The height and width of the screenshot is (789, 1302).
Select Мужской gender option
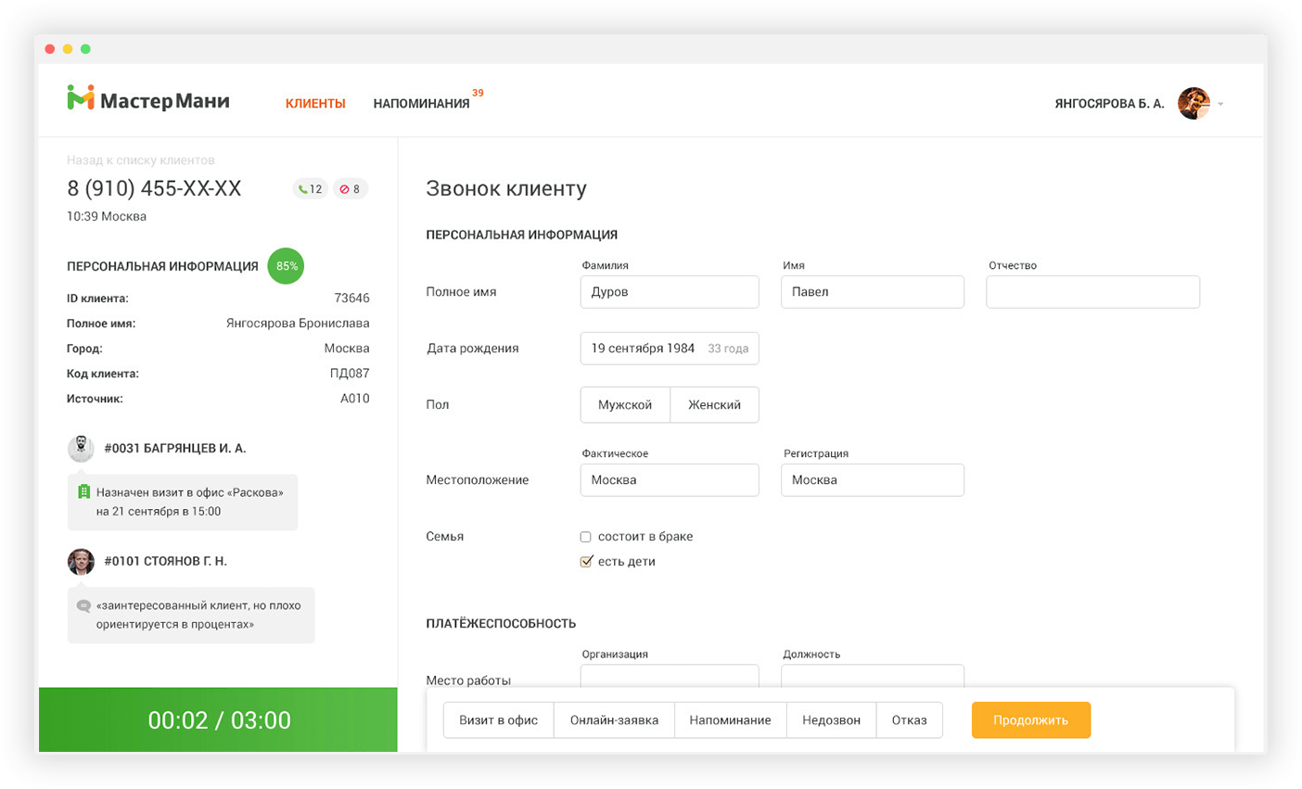click(x=625, y=405)
